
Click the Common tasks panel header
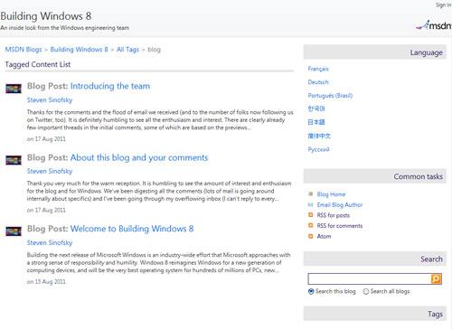pyautogui.click(x=374, y=176)
